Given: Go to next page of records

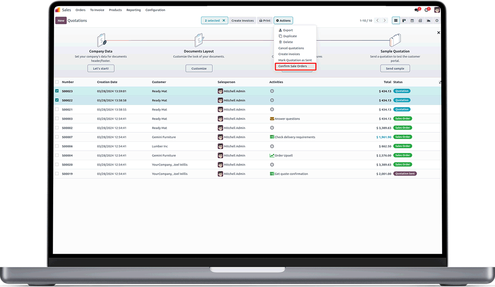Looking at the screenshot, I should coord(385,21).
